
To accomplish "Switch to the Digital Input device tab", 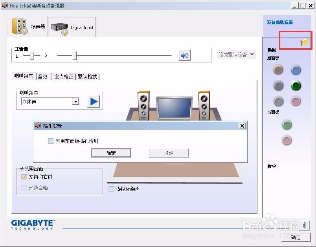I will [x=73, y=27].
